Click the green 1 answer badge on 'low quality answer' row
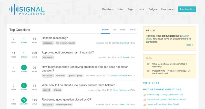 (24, 86)
